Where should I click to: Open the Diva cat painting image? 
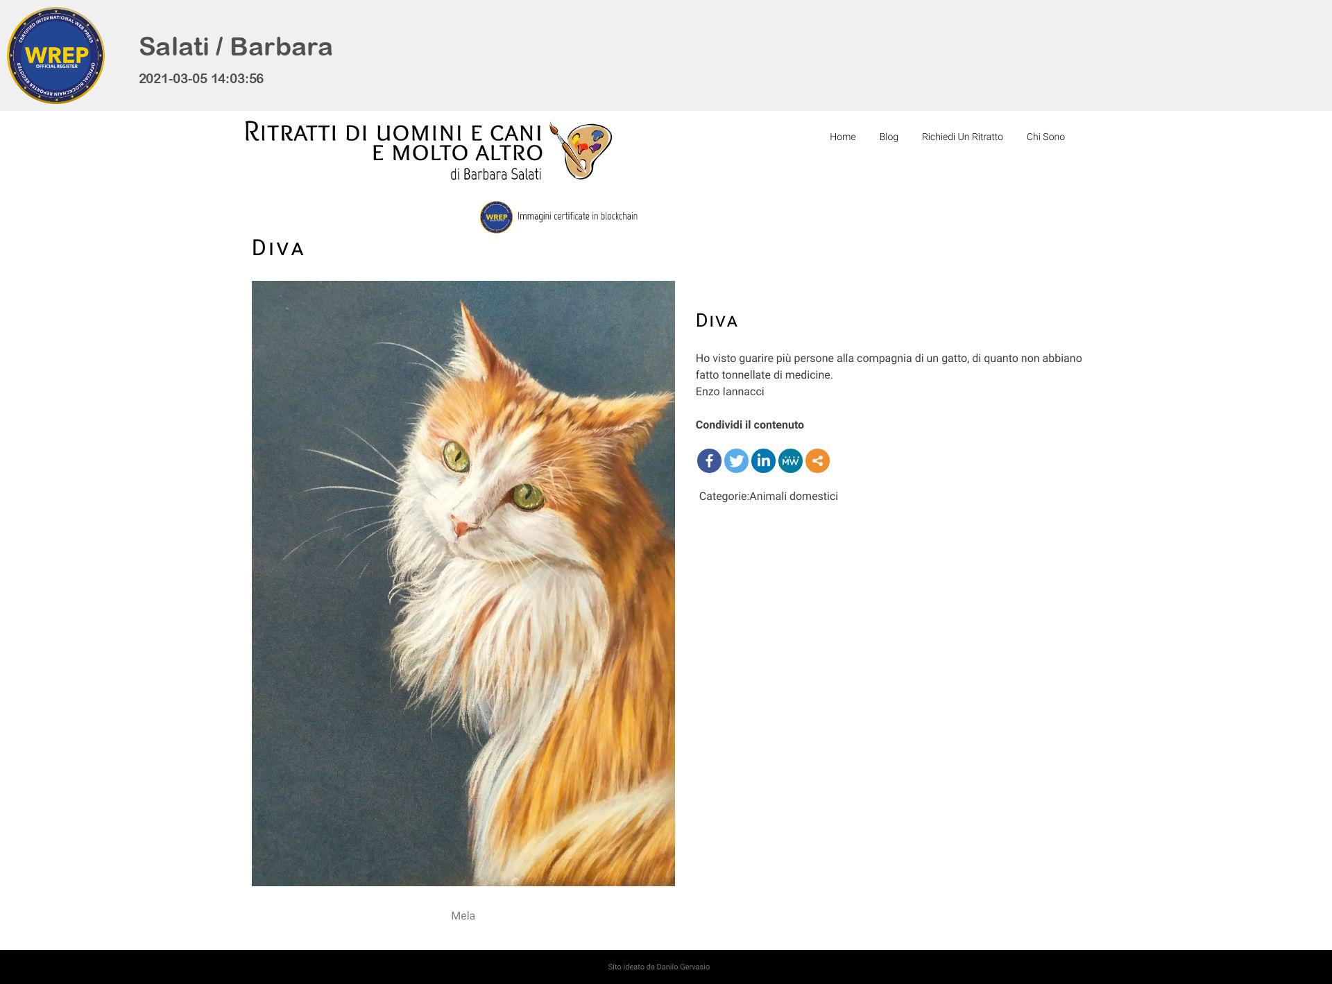pos(463,583)
